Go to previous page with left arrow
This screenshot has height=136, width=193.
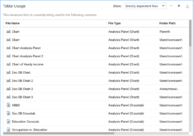(x=171, y=6)
